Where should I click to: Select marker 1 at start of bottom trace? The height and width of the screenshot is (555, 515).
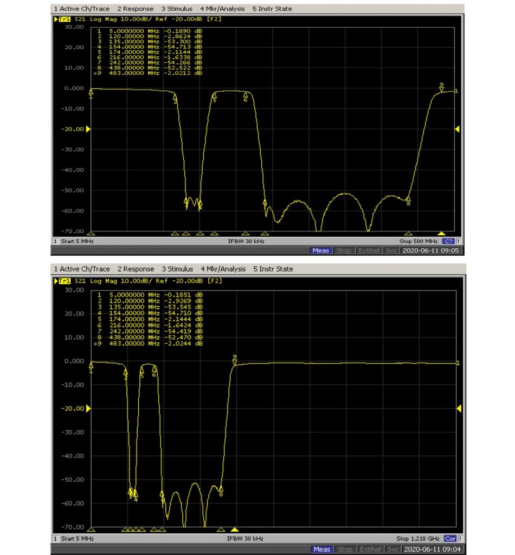click(x=91, y=366)
